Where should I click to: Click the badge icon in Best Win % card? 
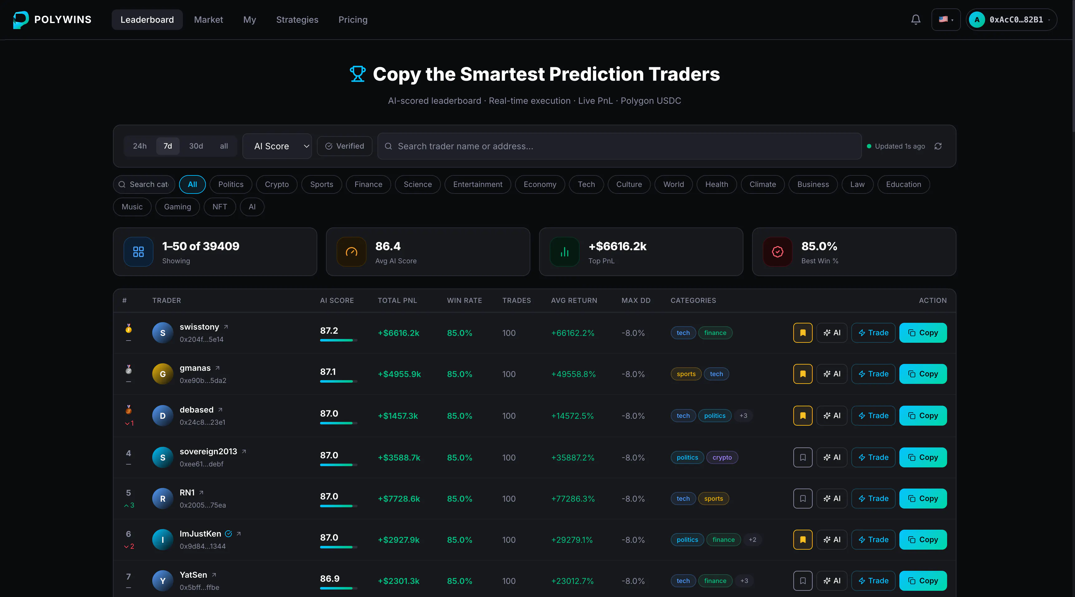(777, 252)
